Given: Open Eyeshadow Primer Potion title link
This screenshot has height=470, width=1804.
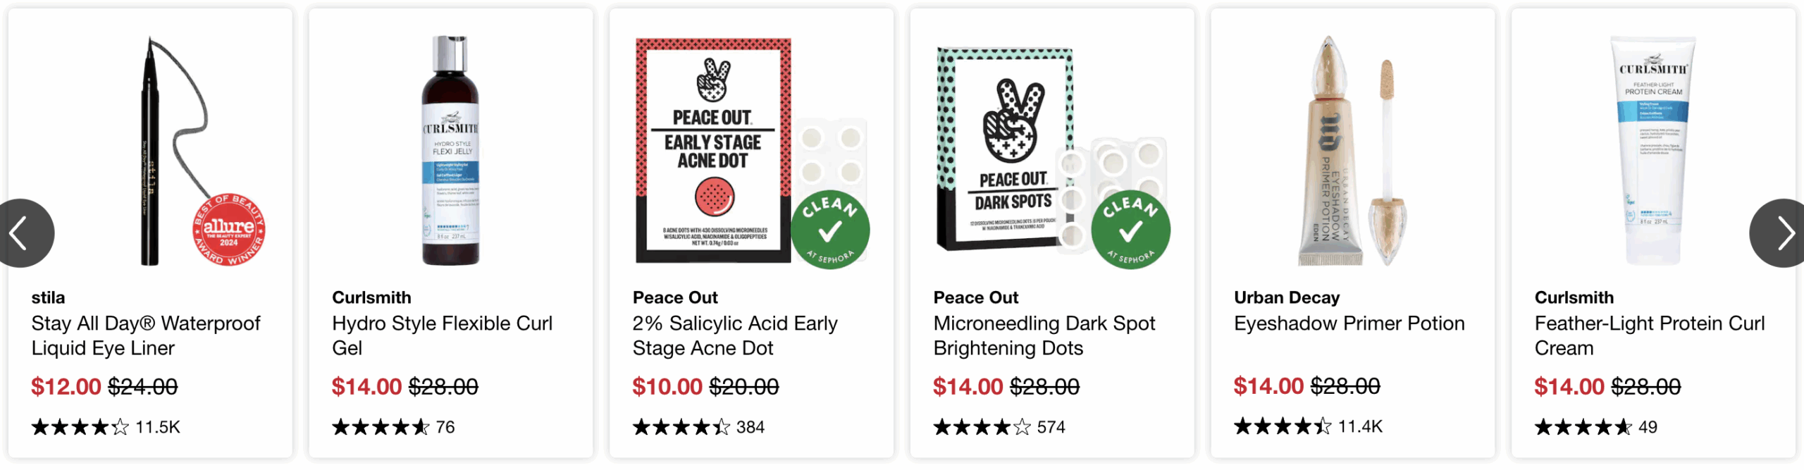Looking at the screenshot, I should click(x=1349, y=323).
